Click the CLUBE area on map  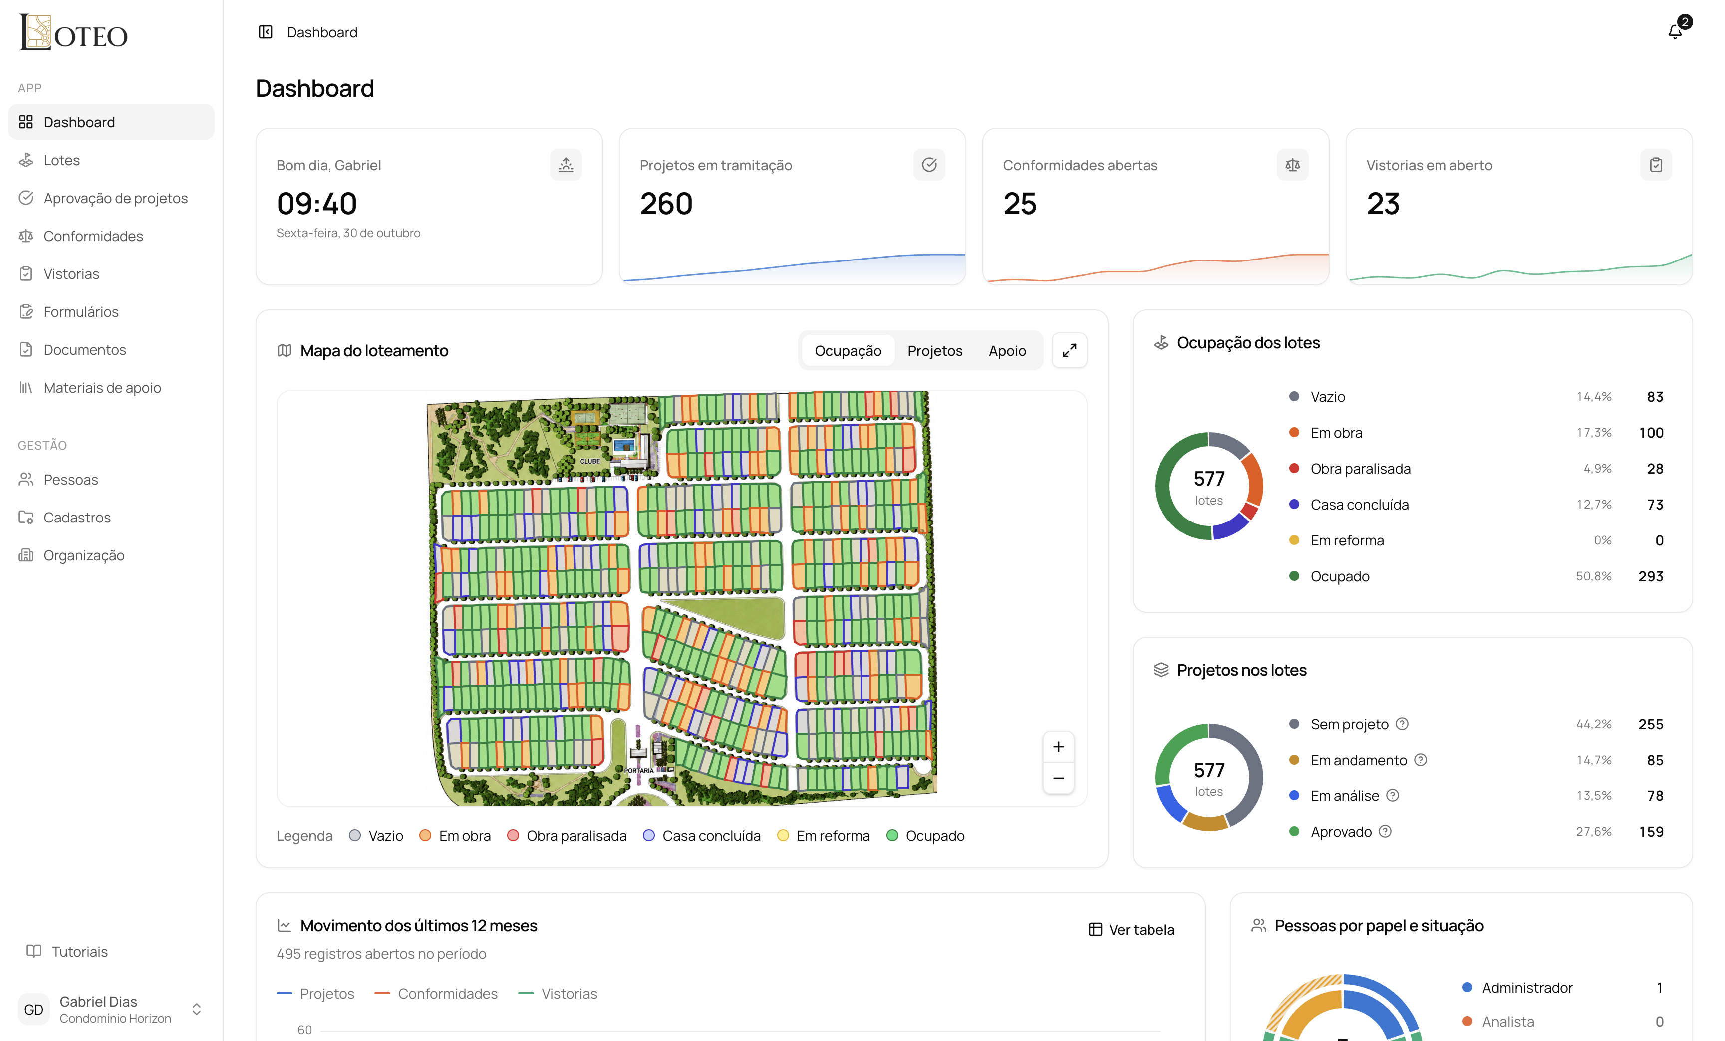coord(590,461)
